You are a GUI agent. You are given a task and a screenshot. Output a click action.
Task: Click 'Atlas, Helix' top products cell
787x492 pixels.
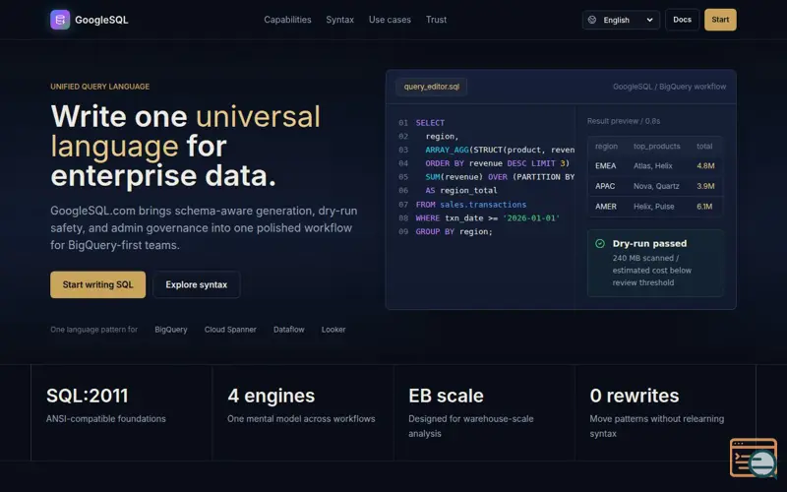point(652,165)
